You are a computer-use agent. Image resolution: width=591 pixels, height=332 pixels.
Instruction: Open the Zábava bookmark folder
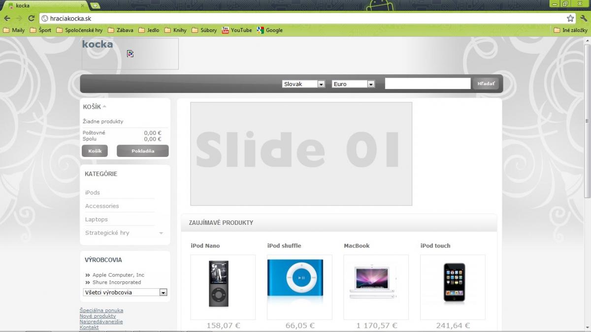(x=121, y=30)
